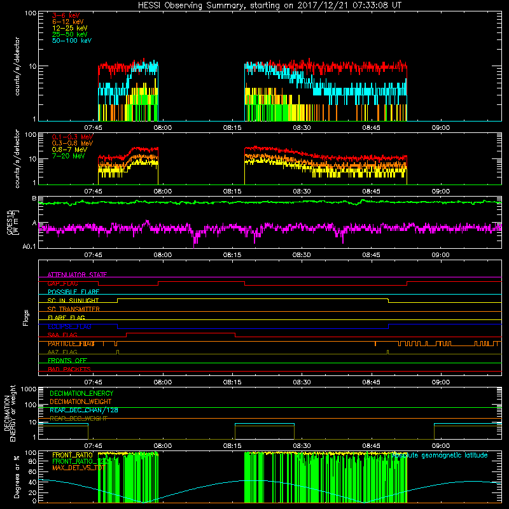Viewport: 509px width, 509px height.
Task: Click the MAX_DET_VS_TOT legend label
Action: (x=78, y=468)
